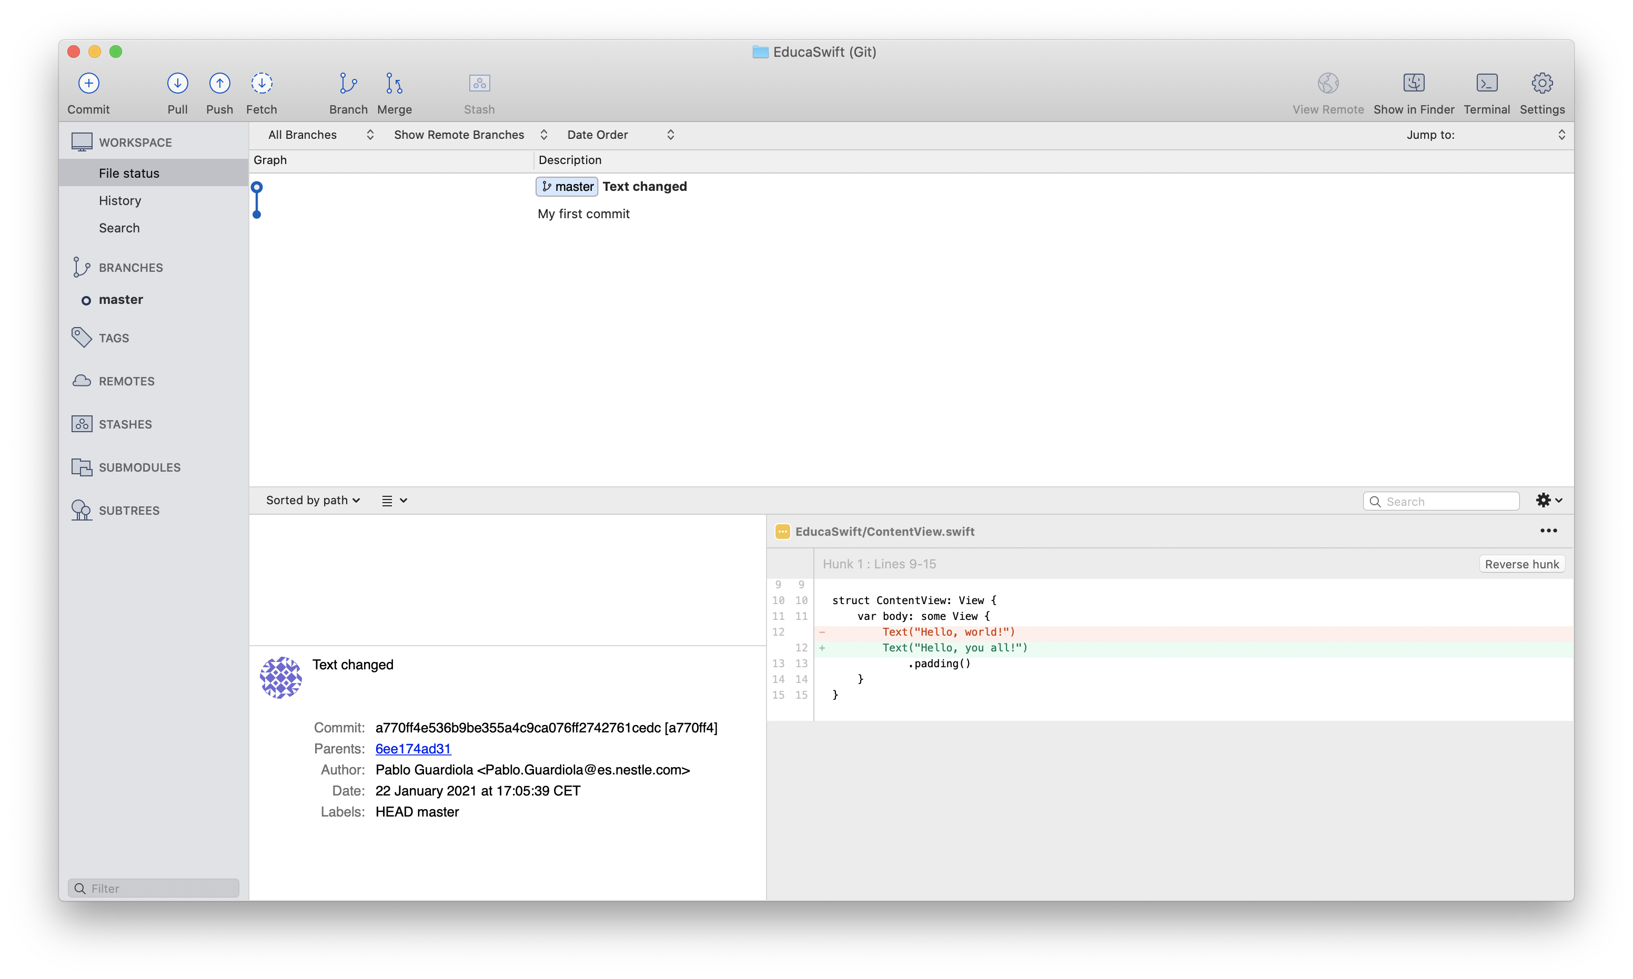Image resolution: width=1633 pixels, height=979 pixels.
Task: Open the diff options gear dropdown
Action: point(1548,500)
